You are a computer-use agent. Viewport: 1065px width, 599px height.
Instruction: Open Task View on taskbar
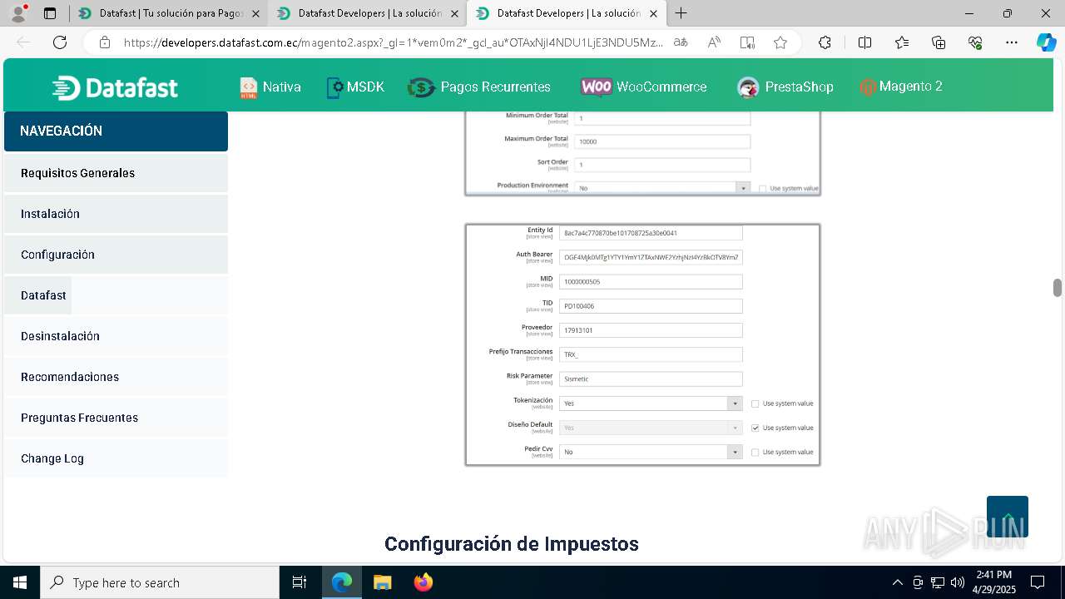click(300, 582)
